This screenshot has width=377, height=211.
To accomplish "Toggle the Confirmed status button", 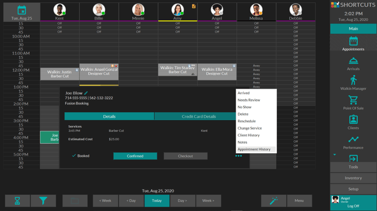I will (135, 156).
